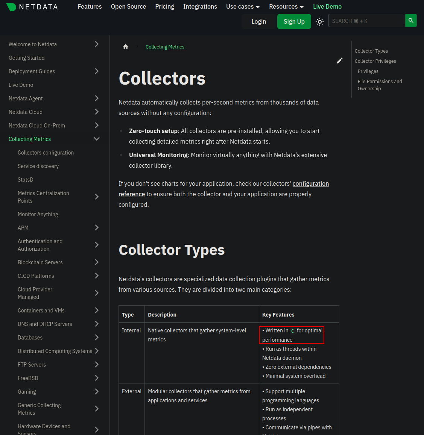Expand Netdata Agent chevron
Viewport: 424px width, 435px height.
click(97, 98)
